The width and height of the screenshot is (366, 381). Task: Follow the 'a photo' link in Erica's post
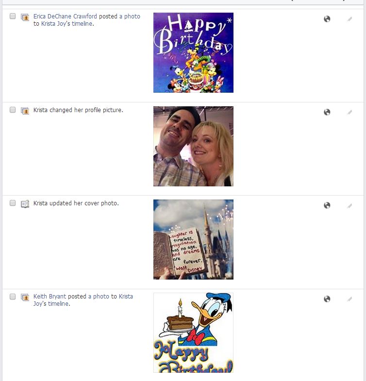click(x=130, y=17)
